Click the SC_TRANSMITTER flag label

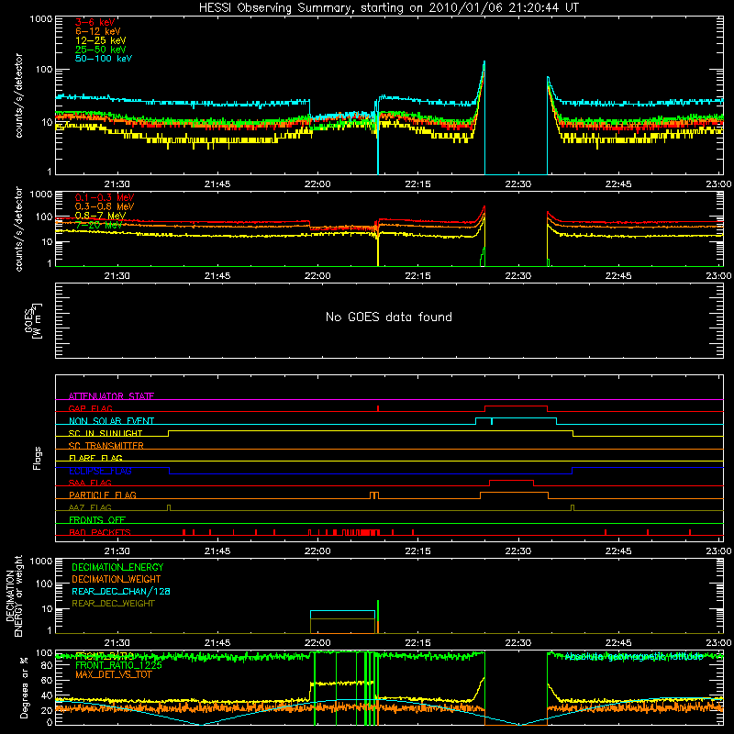pos(106,445)
